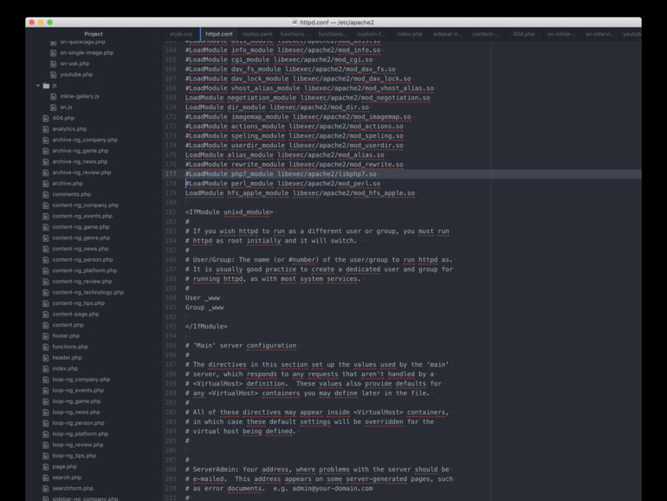This screenshot has width=667, height=501.
Task: Click file icon beside inline-gallery.js
Action: click(53, 96)
